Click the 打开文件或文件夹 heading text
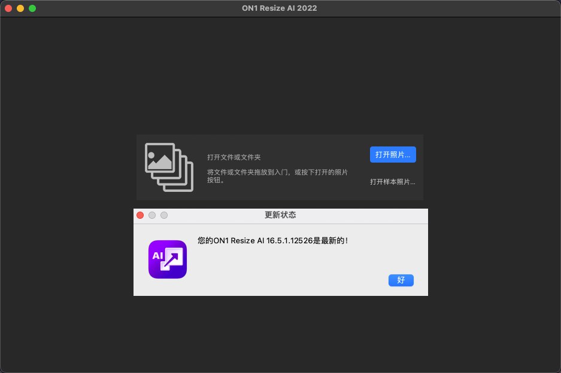561x373 pixels. pyautogui.click(x=234, y=157)
